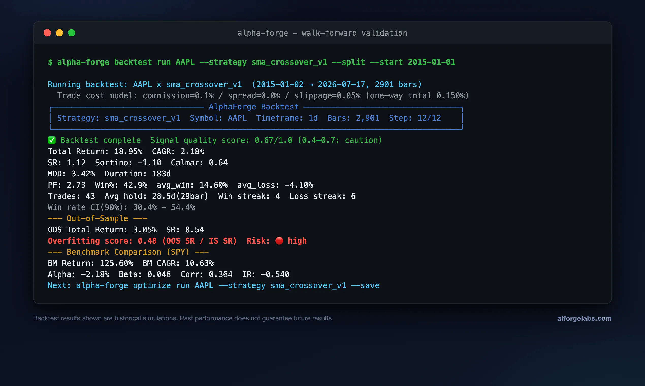Click 'Win%: 42.9%' value
645x386 pixels.
coord(121,185)
